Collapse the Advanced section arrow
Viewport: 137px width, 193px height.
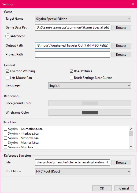click(8, 36)
